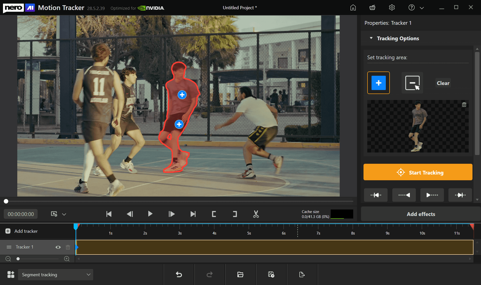Clear the tracking area selection
This screenshot has width=481, height=285.
(x=443, y=83)
